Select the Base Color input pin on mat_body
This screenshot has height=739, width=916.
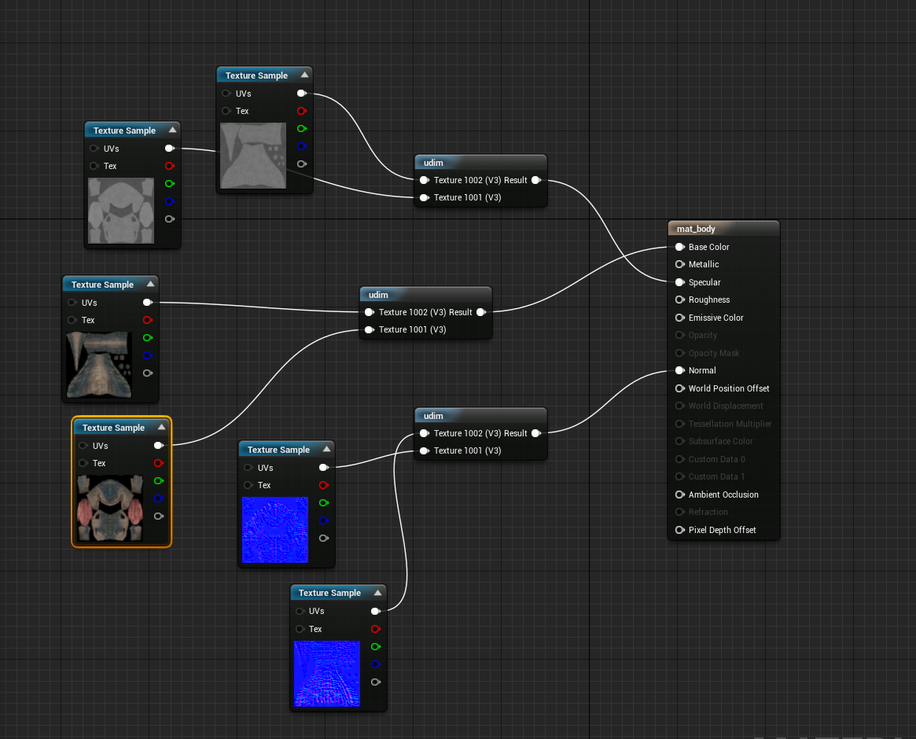679,247
